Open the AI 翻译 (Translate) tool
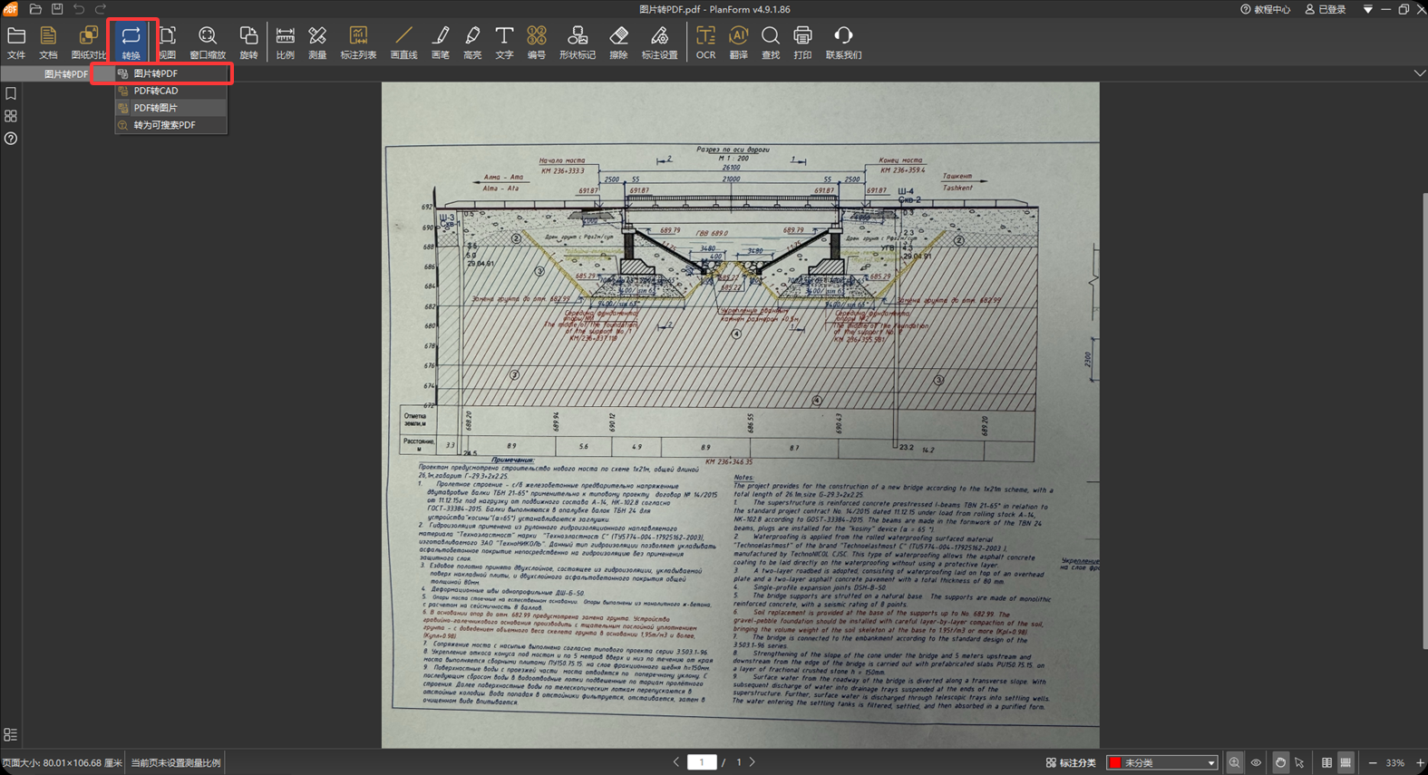The image size is (1428, 775). click(738, 42)
